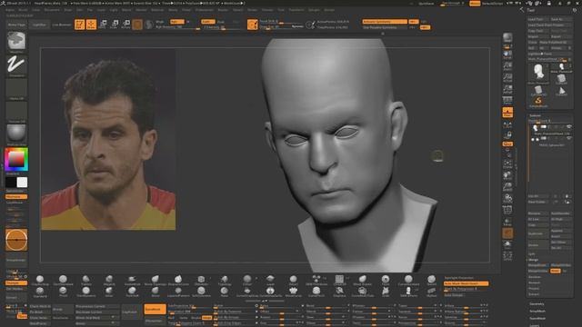
Task: Expand the ArrayMesh section
Action: pos(537,311)
